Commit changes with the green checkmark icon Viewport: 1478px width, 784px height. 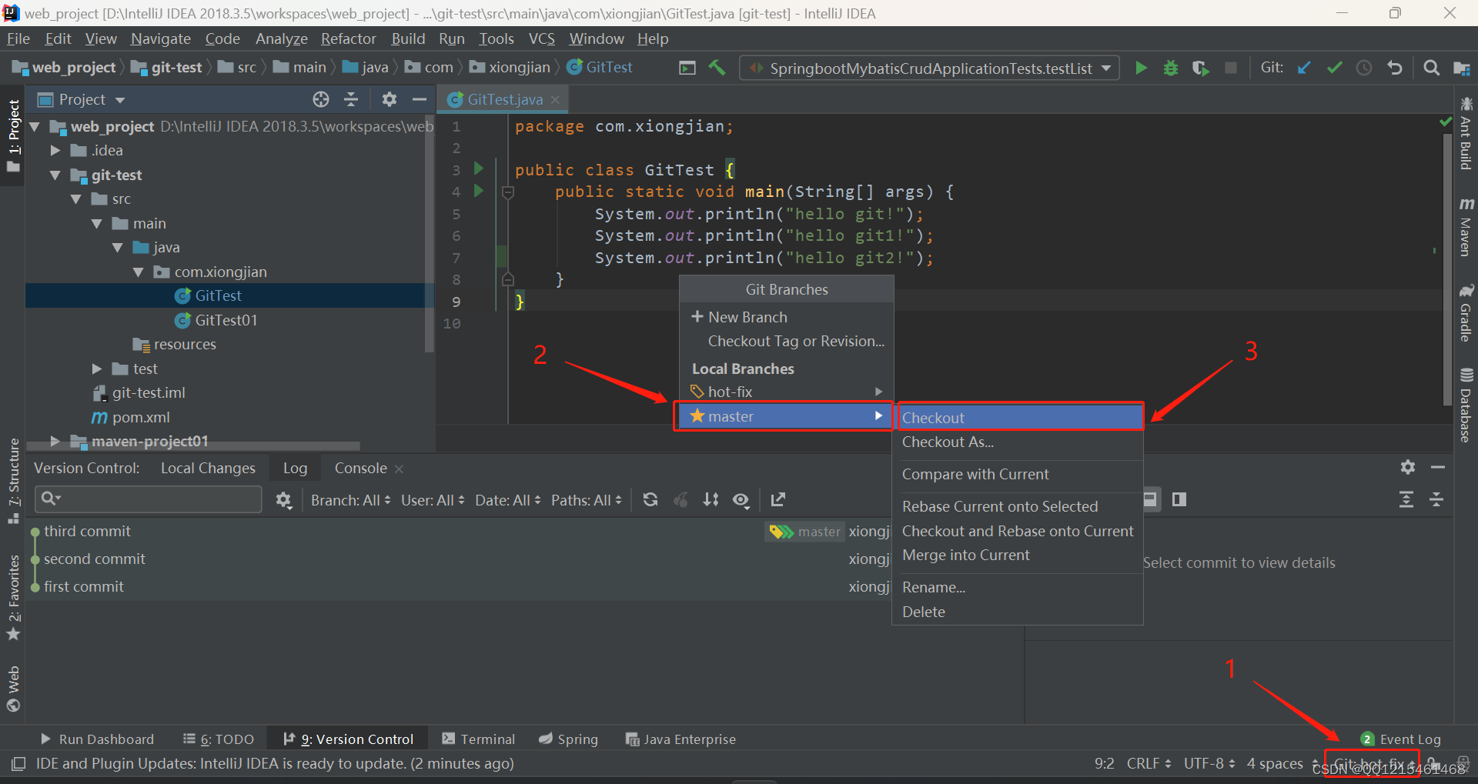coord(1334,68)
